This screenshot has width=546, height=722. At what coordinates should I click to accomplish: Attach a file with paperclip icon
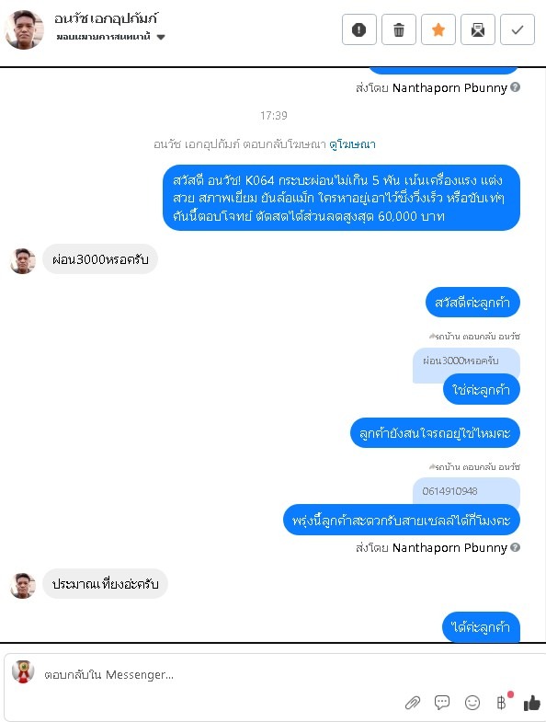(x=413, y=702)
